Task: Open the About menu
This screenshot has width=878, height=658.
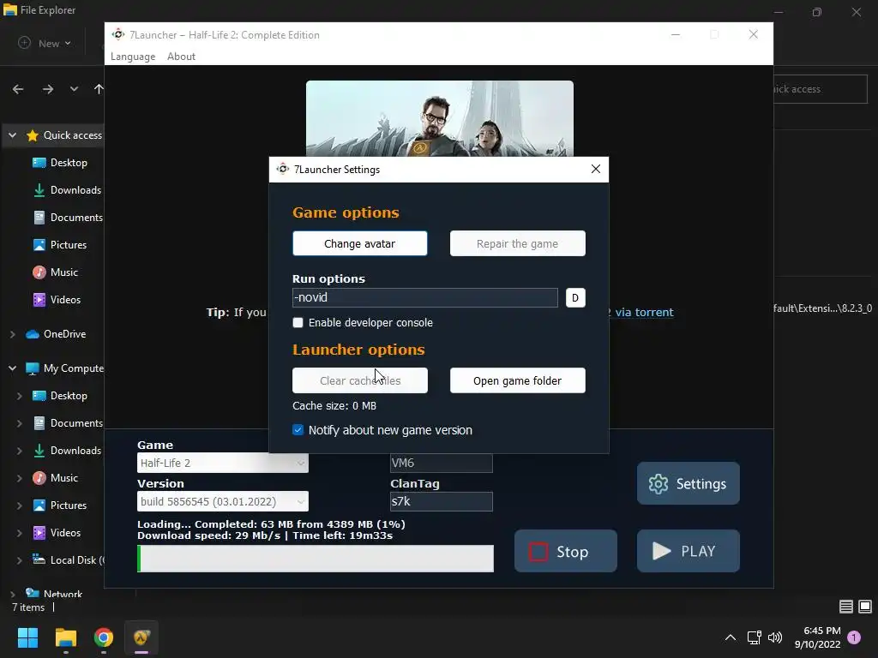Action: [x=181, y=57]
